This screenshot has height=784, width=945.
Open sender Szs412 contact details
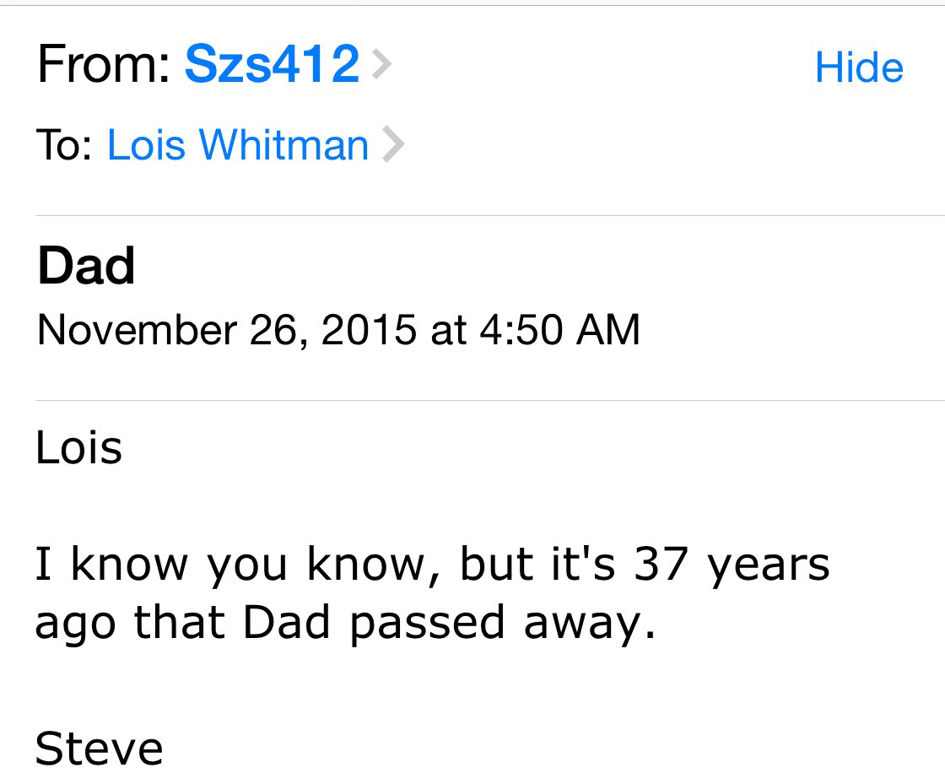[271, 64]
